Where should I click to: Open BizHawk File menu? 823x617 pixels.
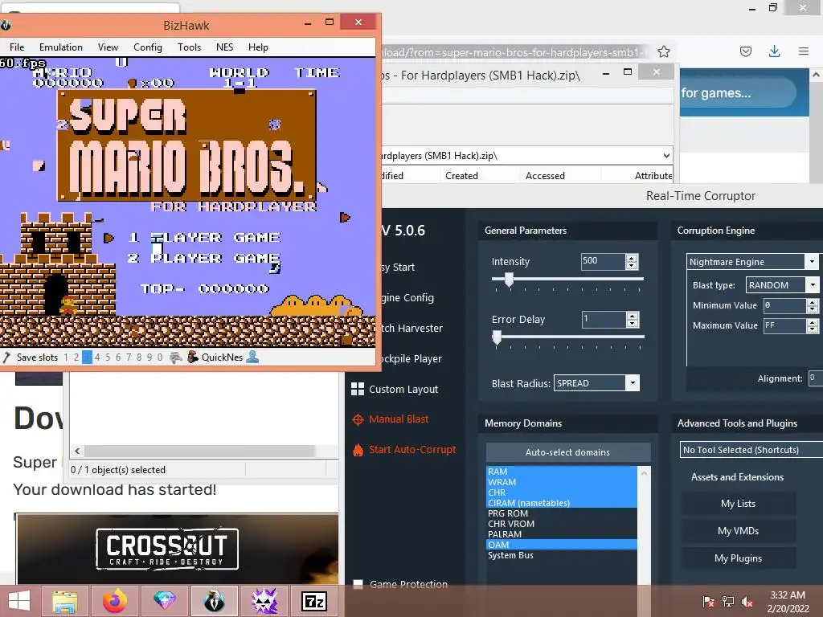click(17, 47)
